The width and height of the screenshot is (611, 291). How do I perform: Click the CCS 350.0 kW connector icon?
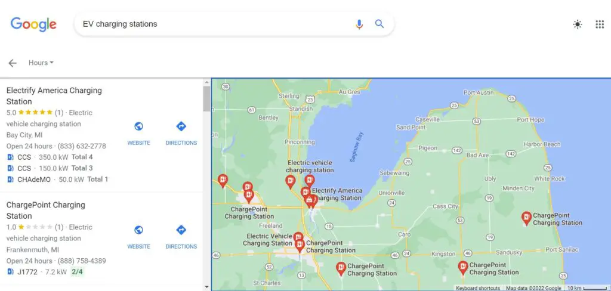pyautogui.click(x=11, y=157)
